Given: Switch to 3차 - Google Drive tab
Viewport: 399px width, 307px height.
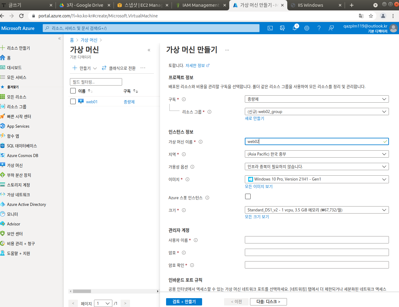Looking at the screenshot, I should click(85, 5).
